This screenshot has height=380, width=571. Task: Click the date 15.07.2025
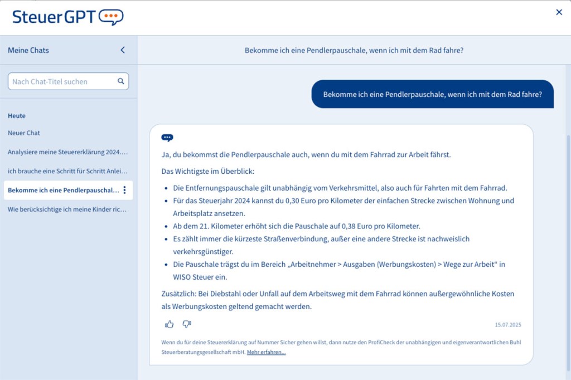508,325
